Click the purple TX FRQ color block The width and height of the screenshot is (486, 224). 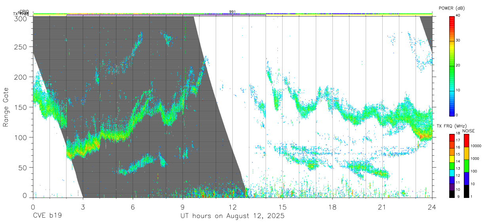[x=452, y=187]
